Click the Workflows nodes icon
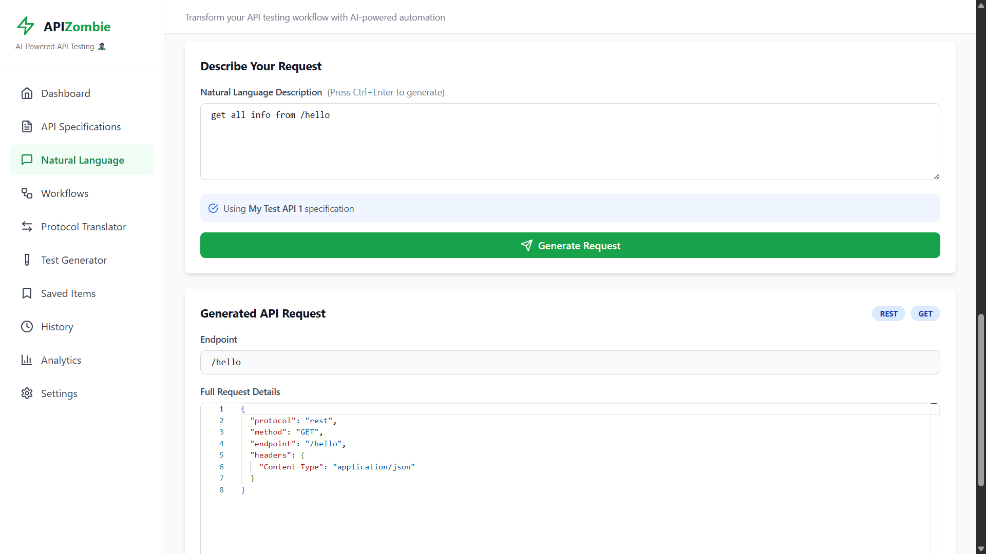The height and width of the screenshot is (554, 986). point(27,193)
